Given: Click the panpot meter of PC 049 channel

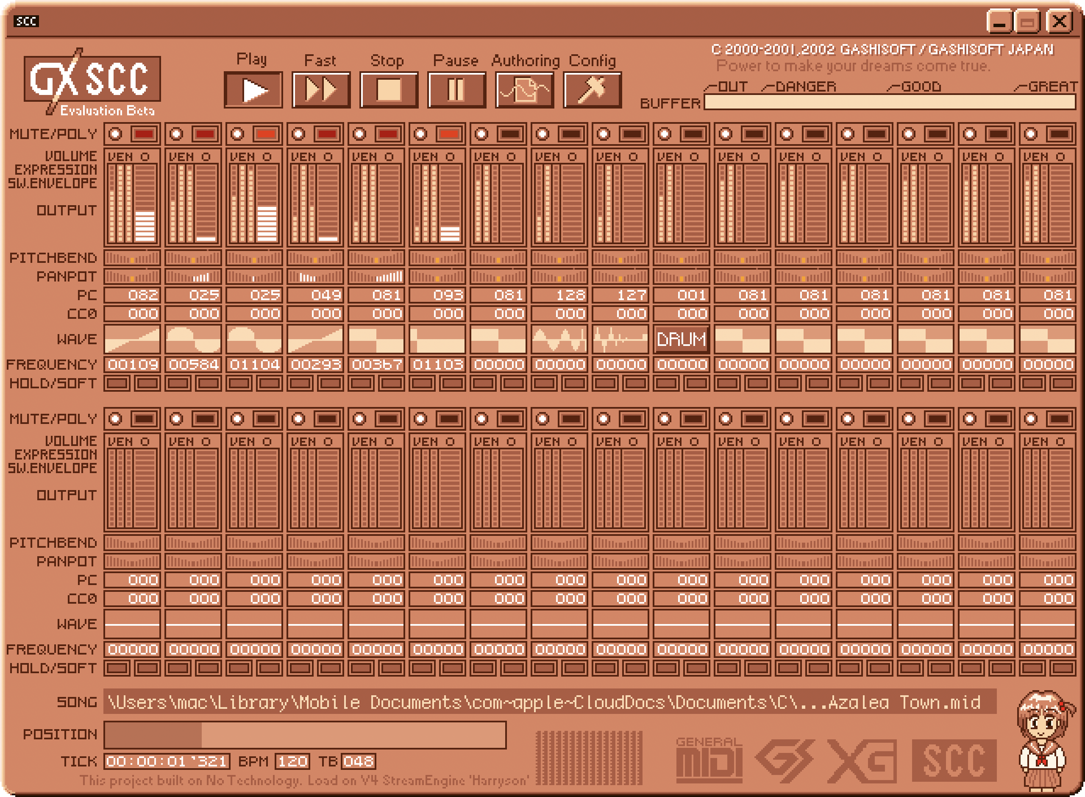Looking at the screenshot, I should 315,277.
